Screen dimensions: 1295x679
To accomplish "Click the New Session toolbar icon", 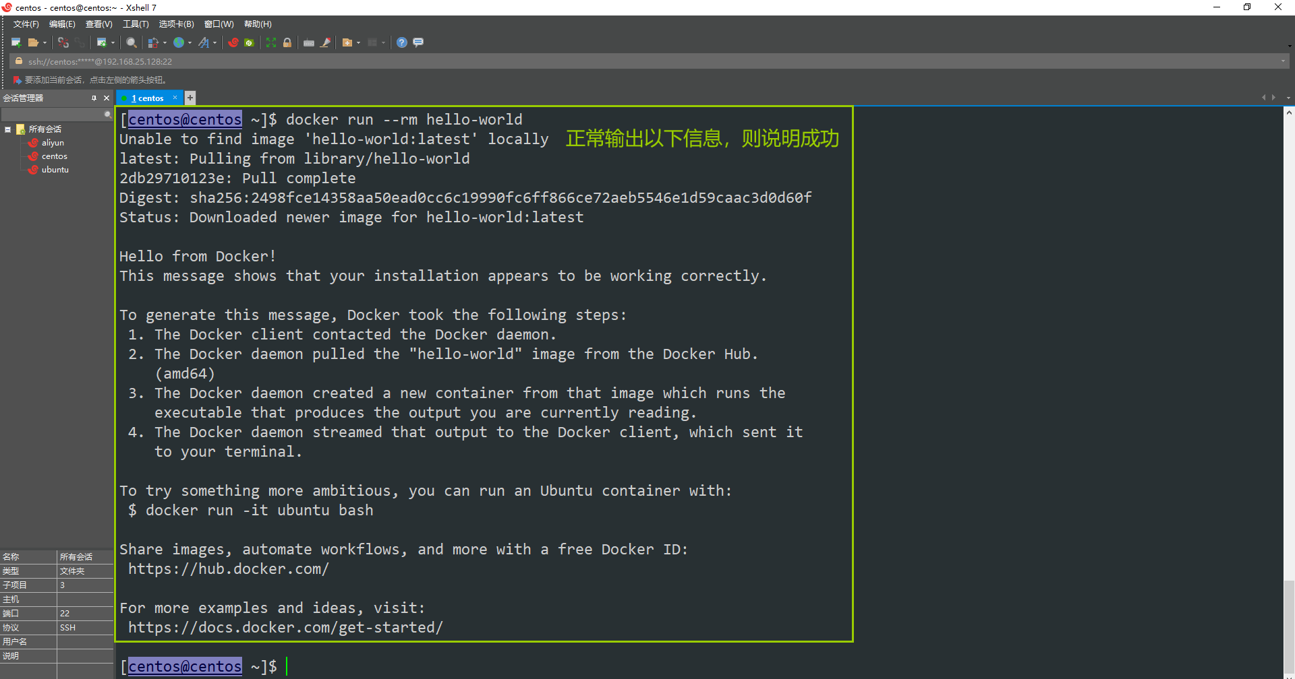I will pos(16,42).
